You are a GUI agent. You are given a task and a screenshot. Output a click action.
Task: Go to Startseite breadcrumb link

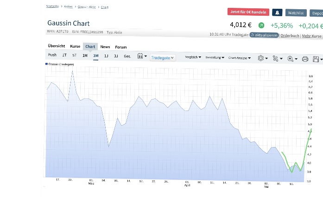tap(52, 6)
